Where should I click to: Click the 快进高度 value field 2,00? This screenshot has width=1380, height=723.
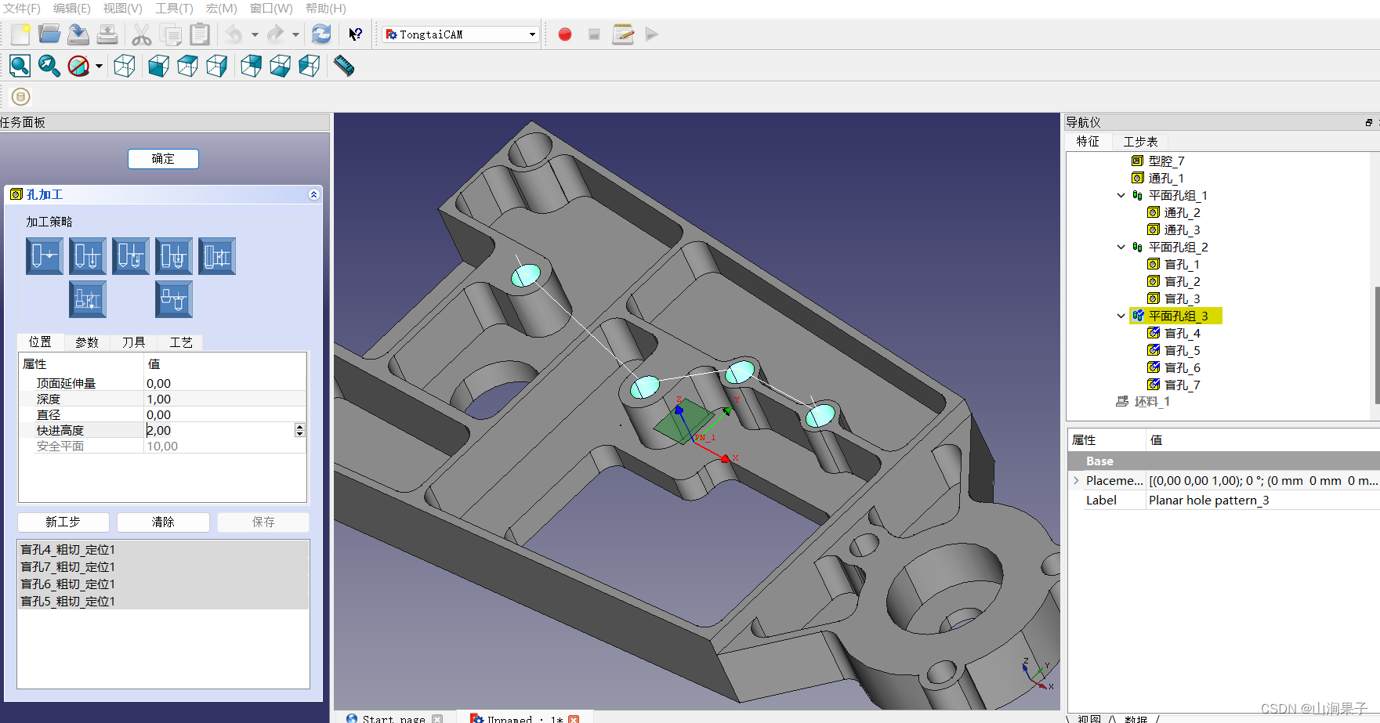coord(218,430)
